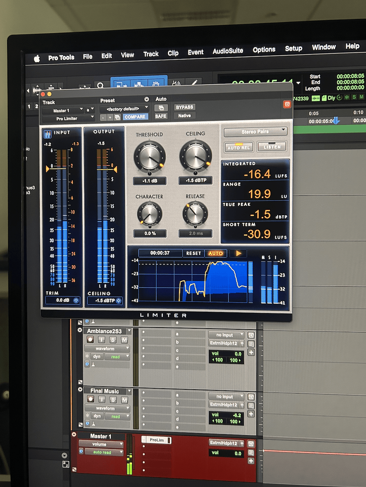Toggle LISTEN mode on the limiter
The height and width of the screenshot is (487, 366).
(272, 147)
